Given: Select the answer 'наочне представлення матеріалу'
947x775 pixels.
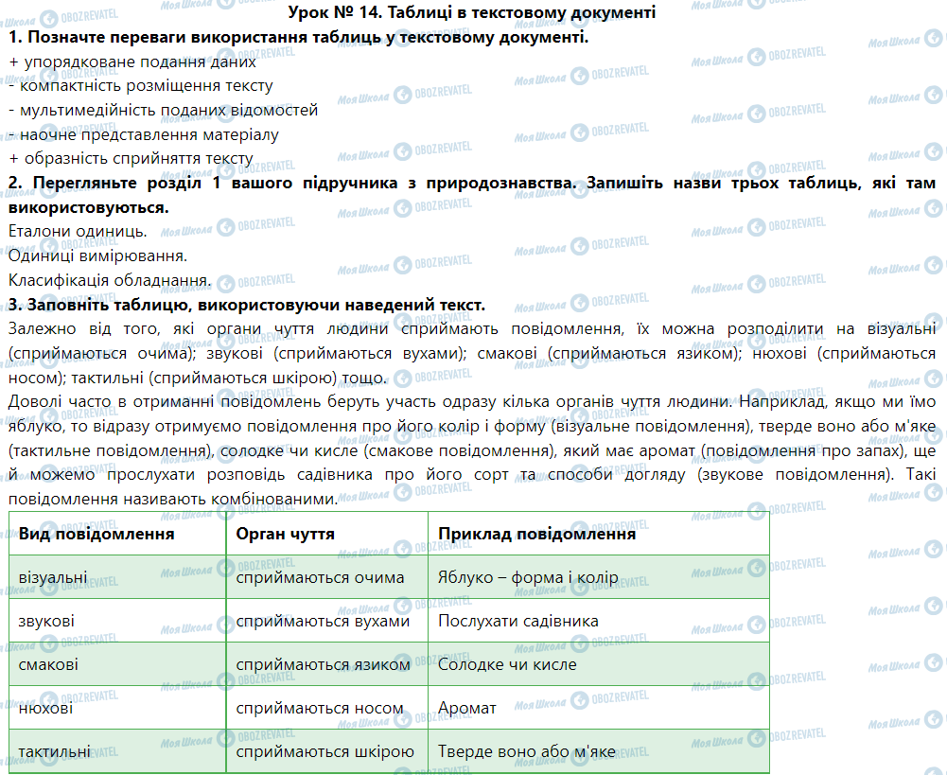Looking at the screenshot, I should (149, 134).
